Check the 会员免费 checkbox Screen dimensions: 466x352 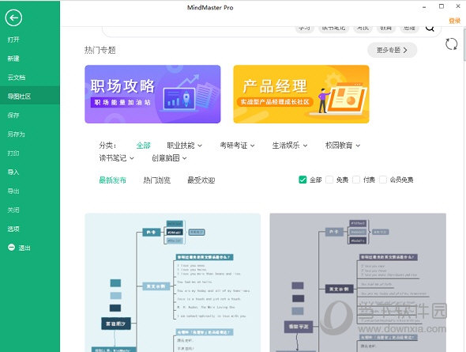click(383, 180)
